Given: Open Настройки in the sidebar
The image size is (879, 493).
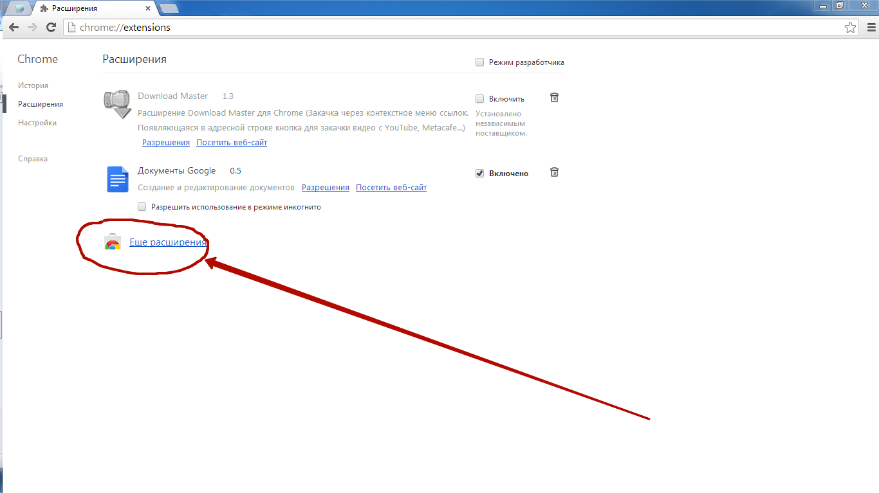Looking at the screenshot, I should pyautogui.click(x=37, y=123).
